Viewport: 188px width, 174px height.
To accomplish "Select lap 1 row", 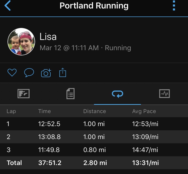I will coord(94,124).
